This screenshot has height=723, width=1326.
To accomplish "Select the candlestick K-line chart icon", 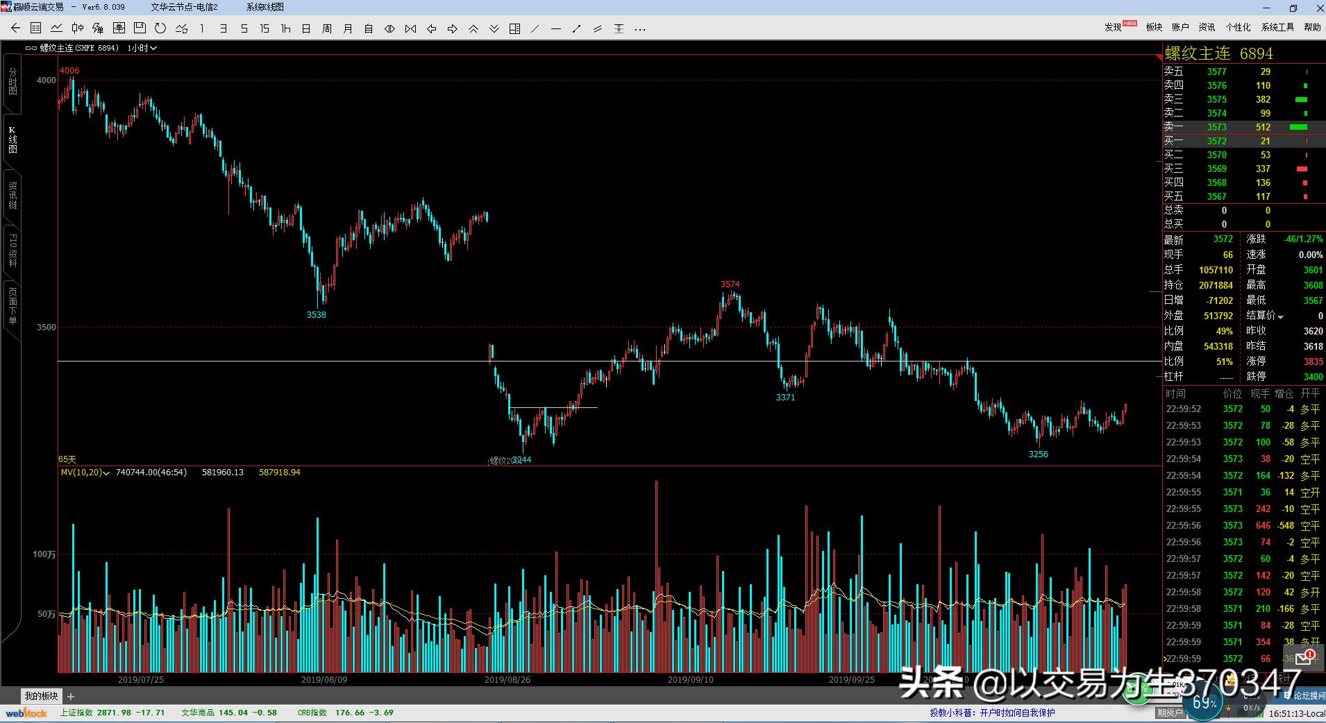I will (x=78, y=28).
